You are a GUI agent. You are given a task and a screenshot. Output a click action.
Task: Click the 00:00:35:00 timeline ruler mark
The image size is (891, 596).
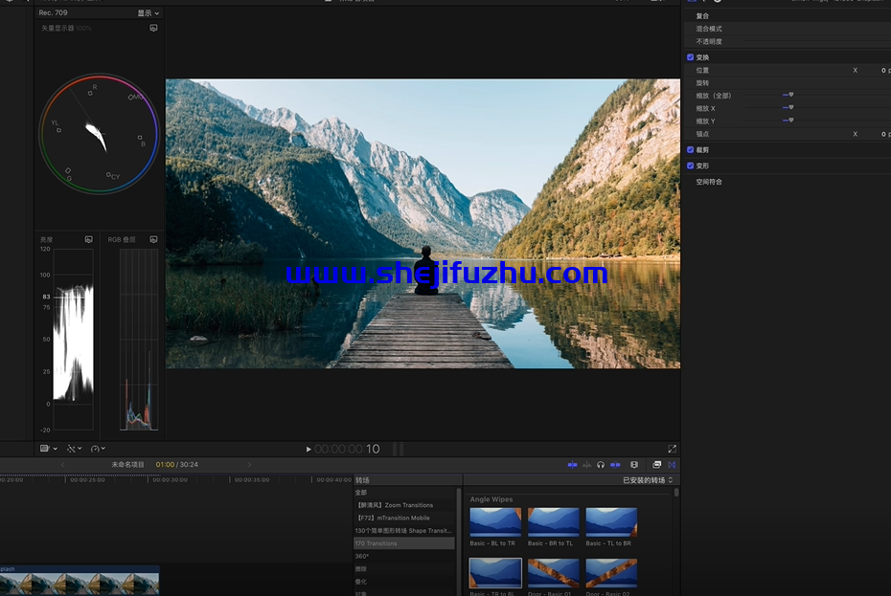252,480
